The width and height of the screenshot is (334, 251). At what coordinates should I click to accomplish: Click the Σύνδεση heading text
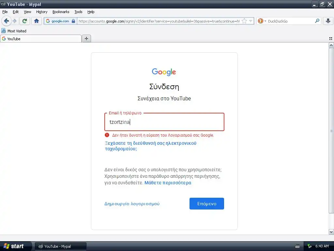pos(164,87)
